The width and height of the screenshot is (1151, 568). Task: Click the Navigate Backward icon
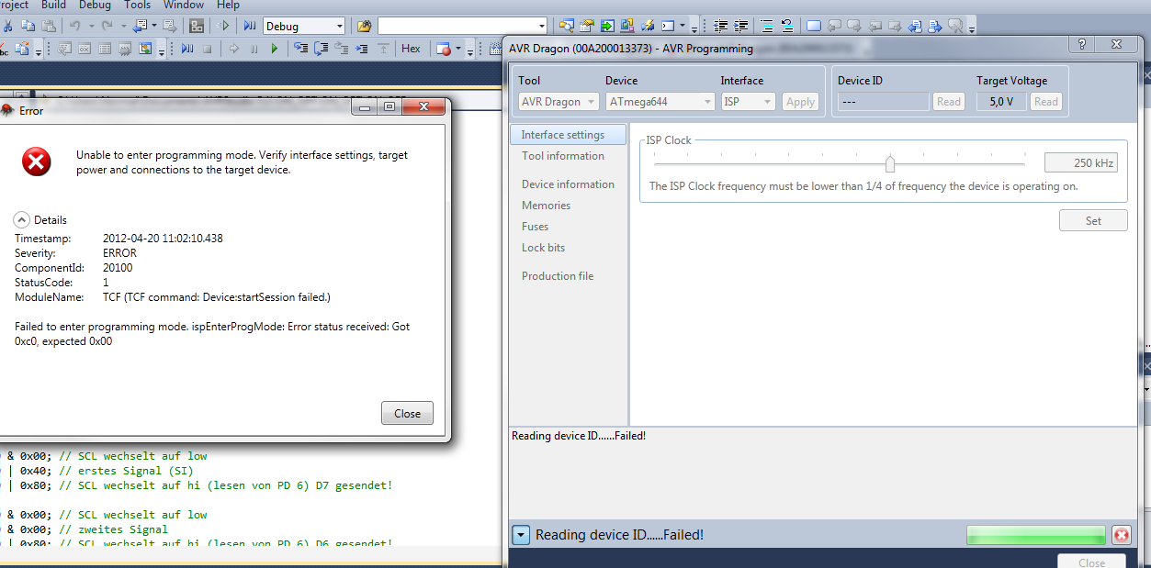(140, 26)
